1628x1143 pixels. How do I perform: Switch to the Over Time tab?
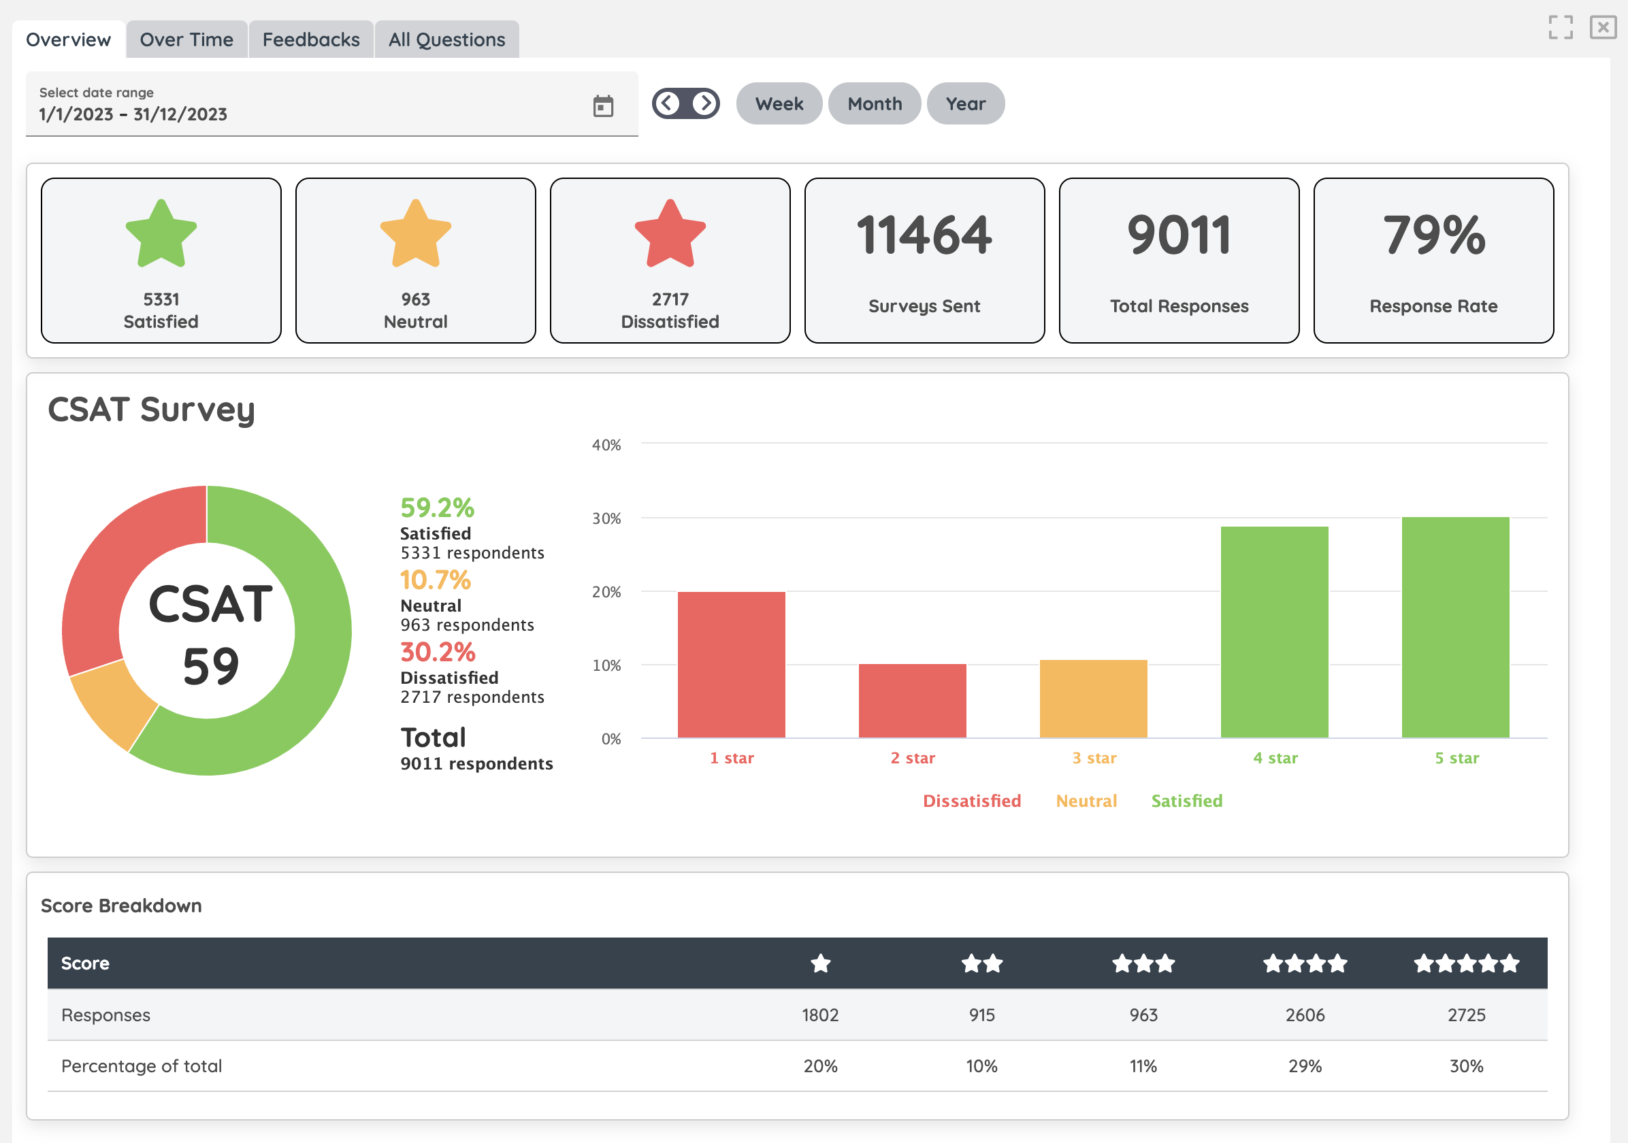[186, 39]
